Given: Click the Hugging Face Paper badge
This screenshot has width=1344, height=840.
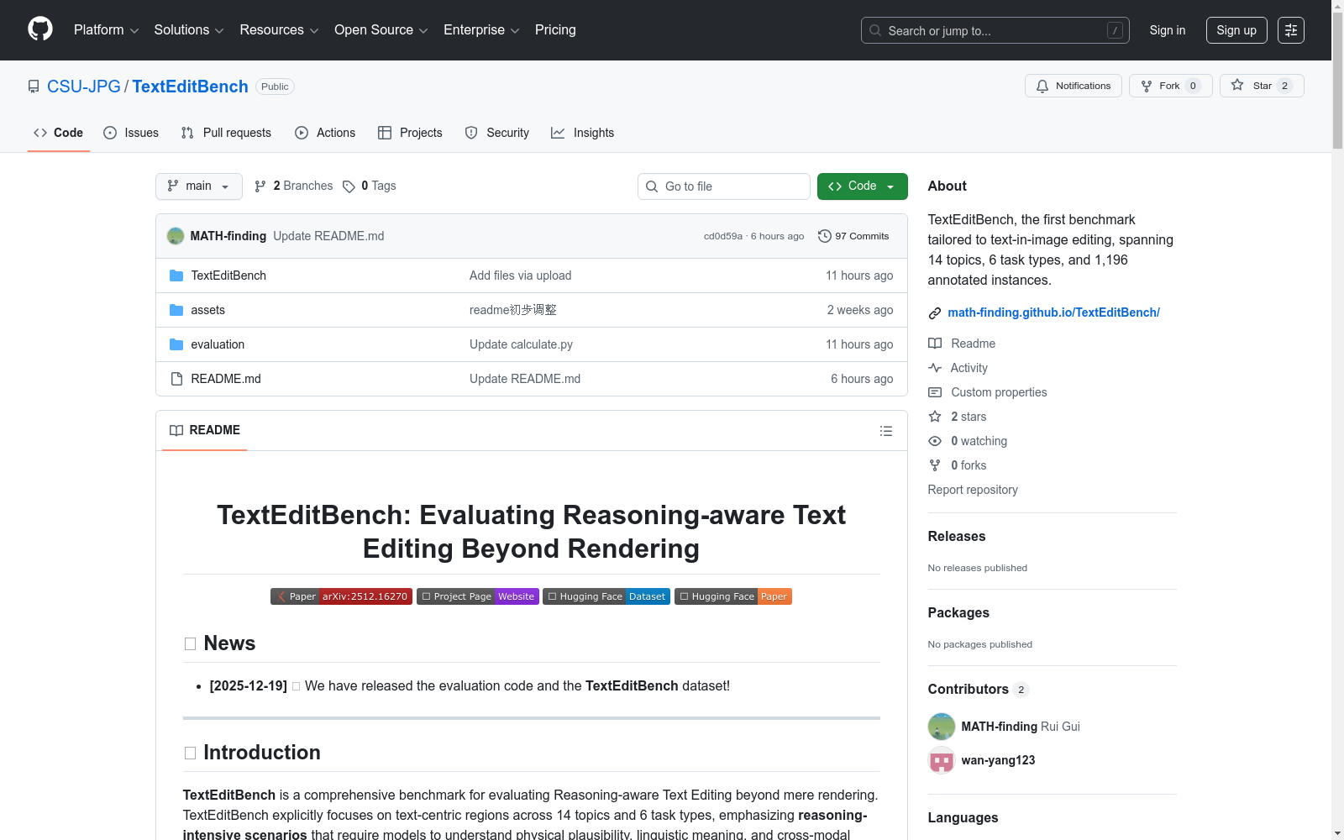Looking at the screenshot, I should [733, 596].
